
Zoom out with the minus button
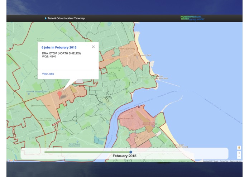[x=239, y=157]
